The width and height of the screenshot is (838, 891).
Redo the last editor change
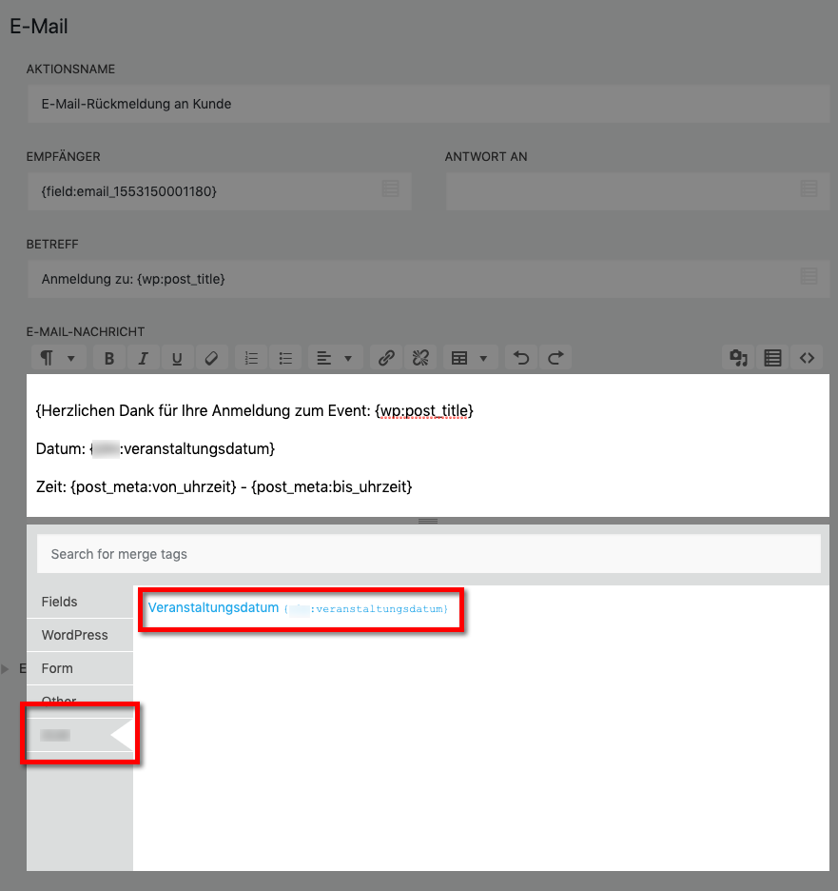(555, 358)
